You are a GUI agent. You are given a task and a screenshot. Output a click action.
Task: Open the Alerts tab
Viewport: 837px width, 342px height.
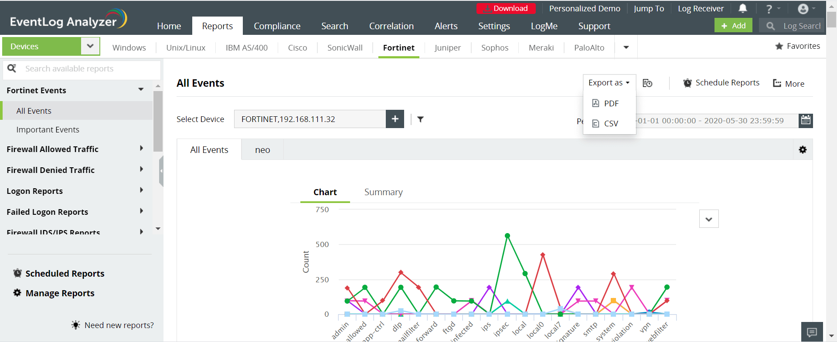pos(446,26)
